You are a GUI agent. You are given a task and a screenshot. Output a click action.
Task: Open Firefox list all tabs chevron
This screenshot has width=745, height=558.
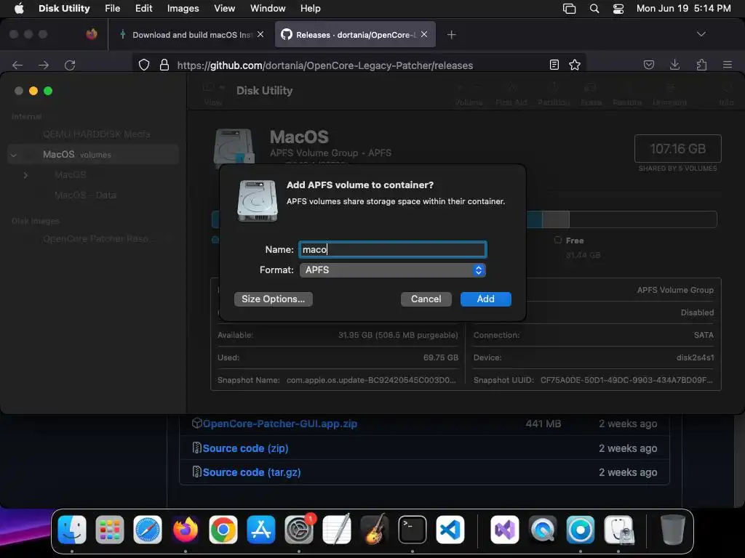[x=701, y=34]
